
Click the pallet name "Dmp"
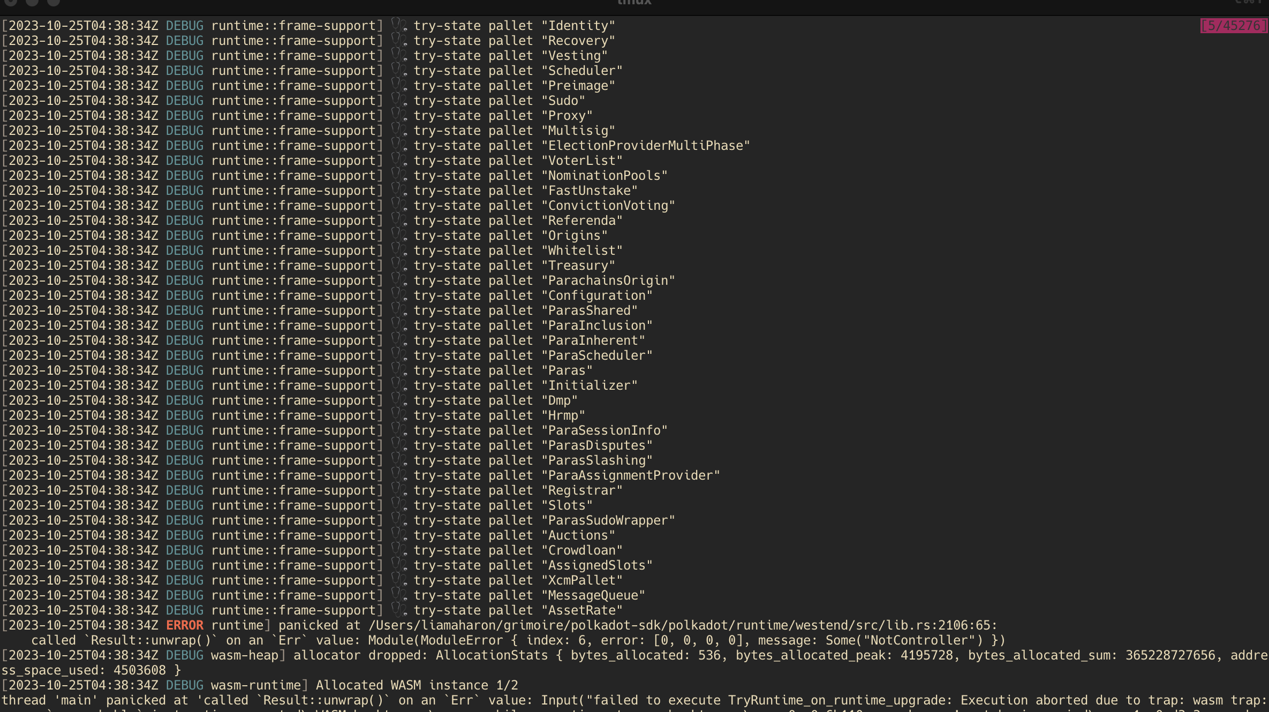560,400
